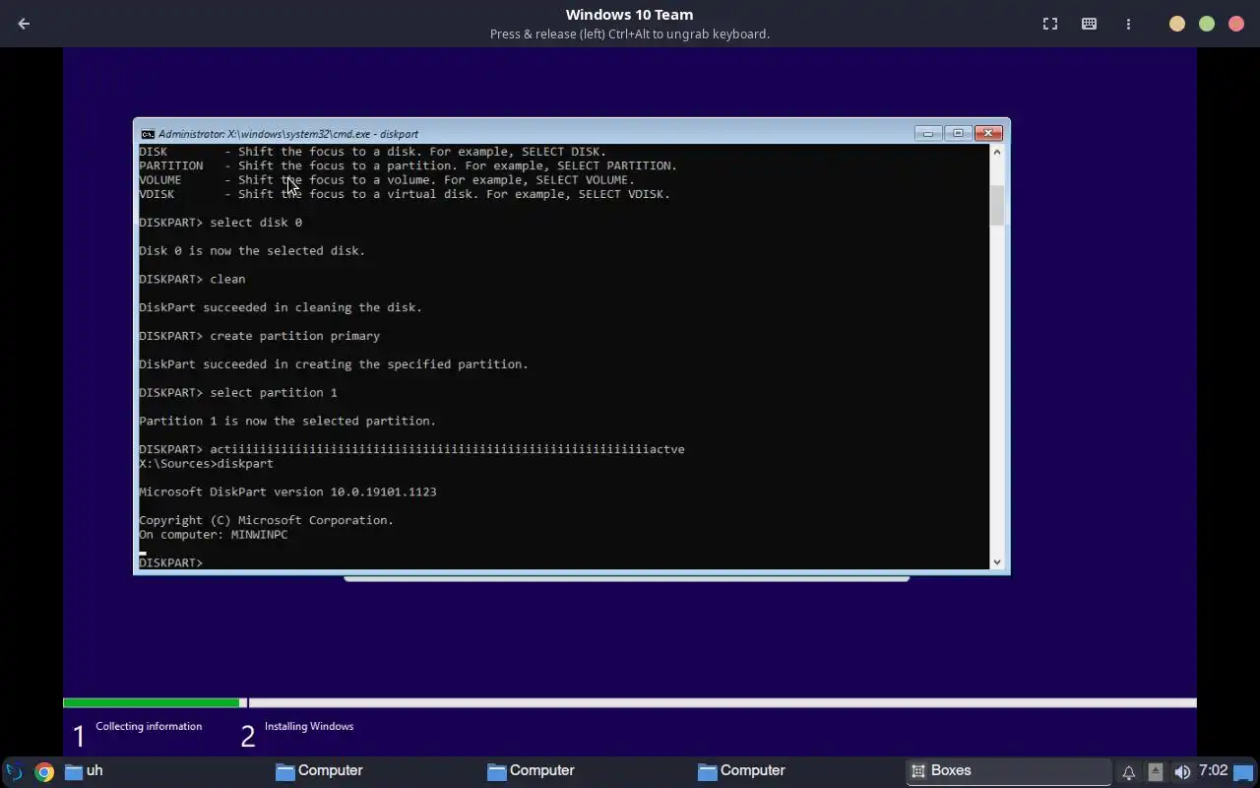Click 'create partition primary' command text
Image resolution: width=1260 pixels, height=788 pixels.
point(295,336)
